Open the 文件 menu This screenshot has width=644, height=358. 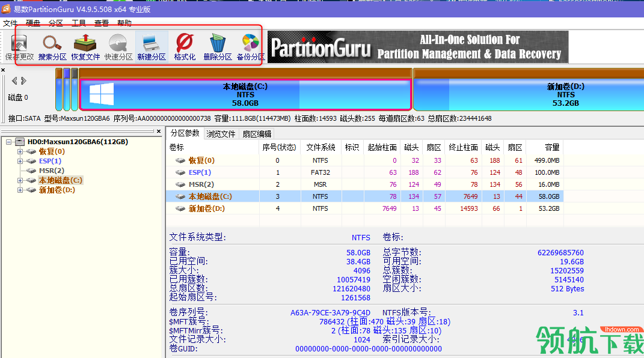tap(10, 23)
